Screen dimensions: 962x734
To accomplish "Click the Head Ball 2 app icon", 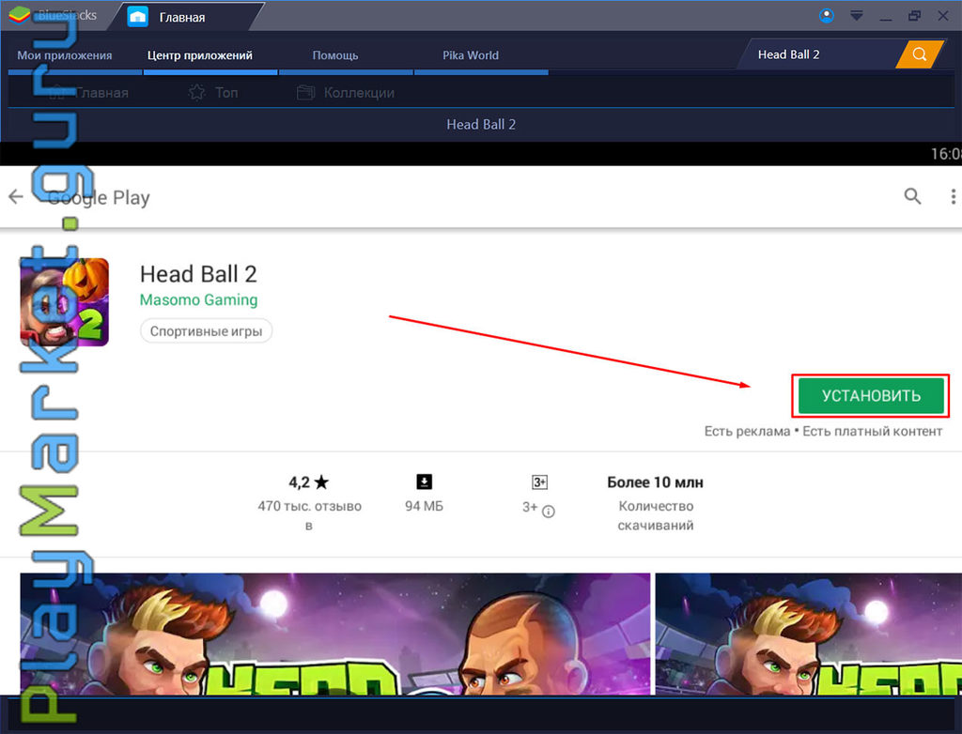I will click(x=65, y=302).
